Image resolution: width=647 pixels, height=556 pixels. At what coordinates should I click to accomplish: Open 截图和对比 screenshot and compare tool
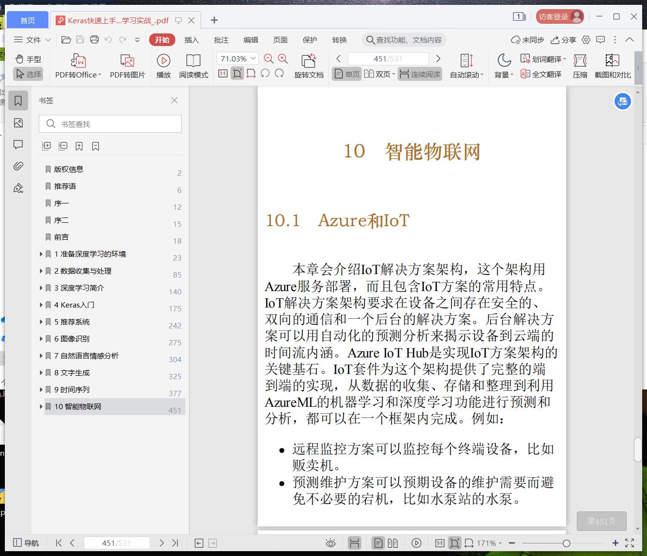(613, 66)
